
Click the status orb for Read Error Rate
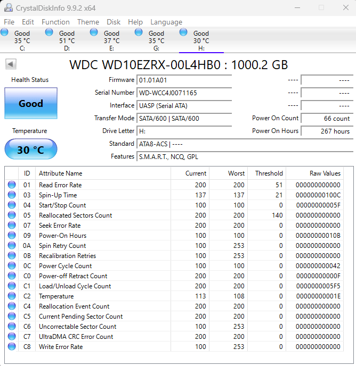[x=12, y=185]
